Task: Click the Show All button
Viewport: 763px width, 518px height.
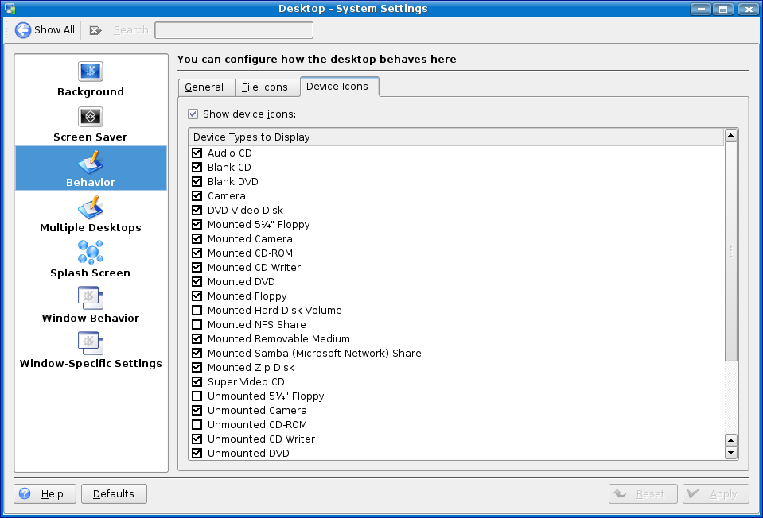Action: [45, 30]
